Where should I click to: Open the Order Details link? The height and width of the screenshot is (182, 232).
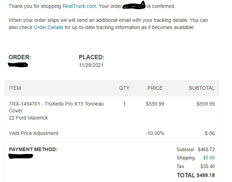pos(48,27)
